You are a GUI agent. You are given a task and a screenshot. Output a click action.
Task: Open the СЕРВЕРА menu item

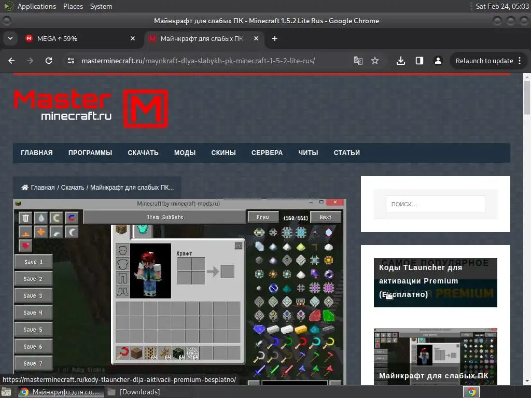click(267, 153)
